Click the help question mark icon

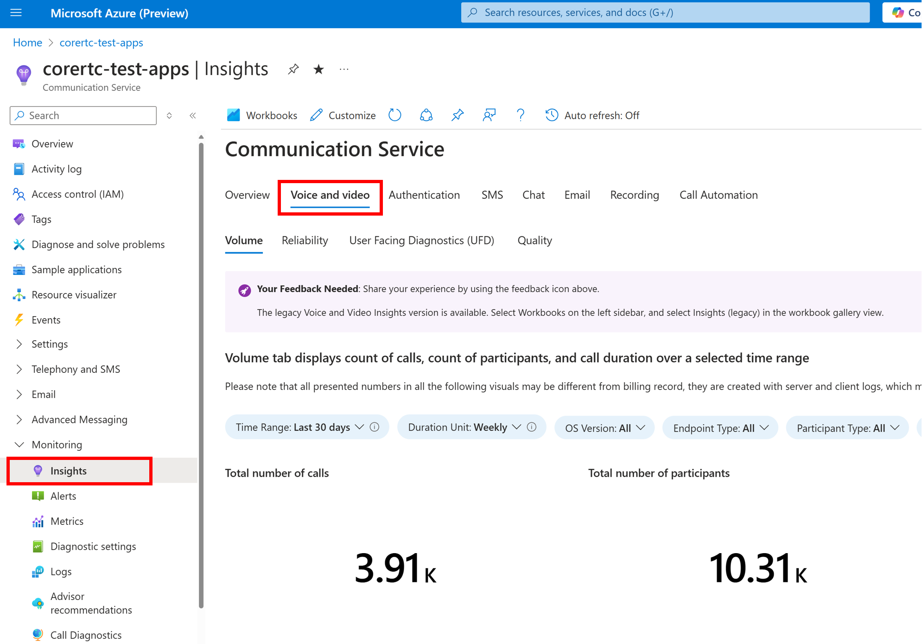point(521,115)
